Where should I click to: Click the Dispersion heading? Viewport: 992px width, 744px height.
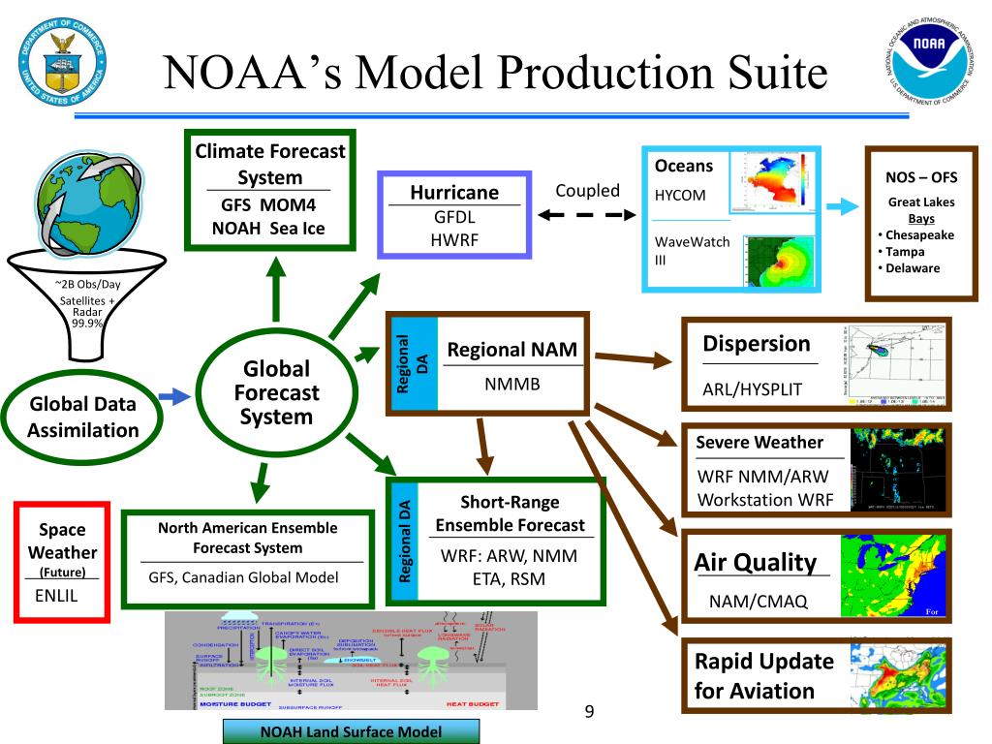pos(756,344)
